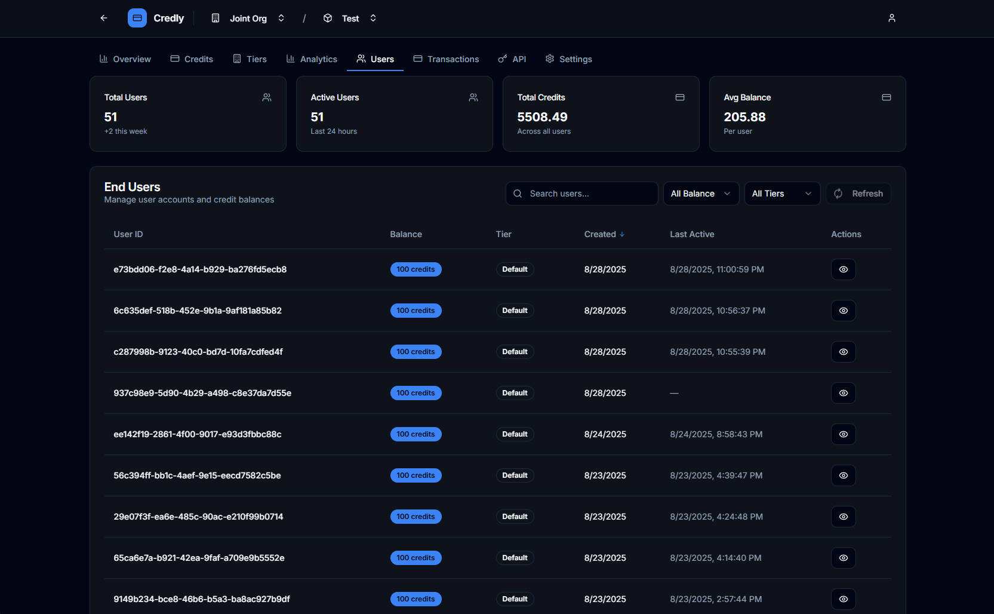Open the Joint Org organization switcher
Image resolution: width=994 pixels, height=614 pixels.
248,19
